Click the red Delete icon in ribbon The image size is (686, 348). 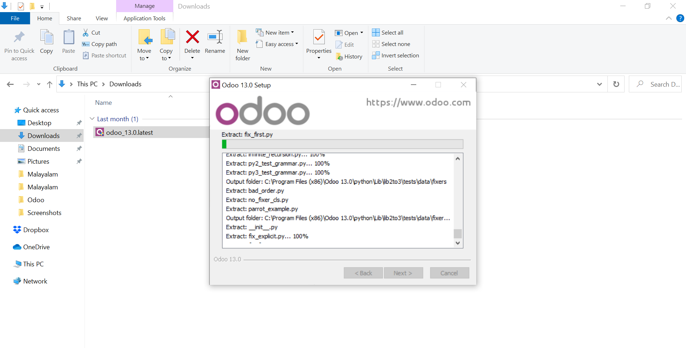click(192, 37)
